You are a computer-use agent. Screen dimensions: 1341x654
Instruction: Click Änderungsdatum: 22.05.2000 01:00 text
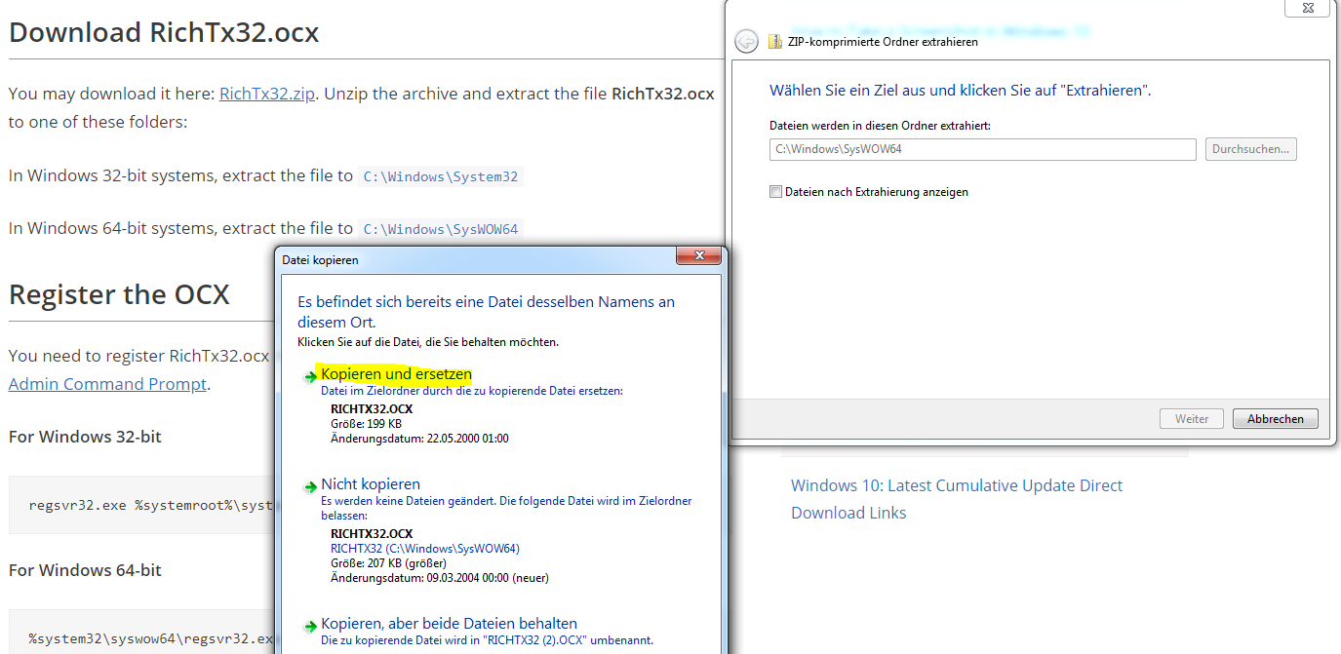(x=419, y=439)
